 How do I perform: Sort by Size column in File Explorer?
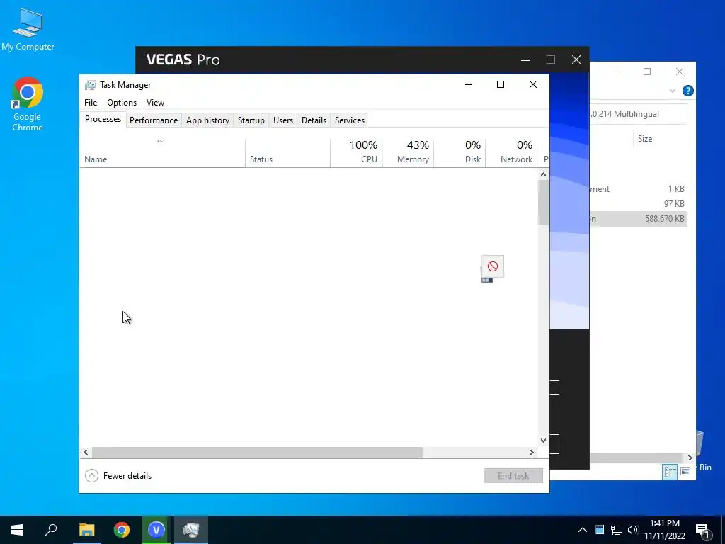click(661, 139)
